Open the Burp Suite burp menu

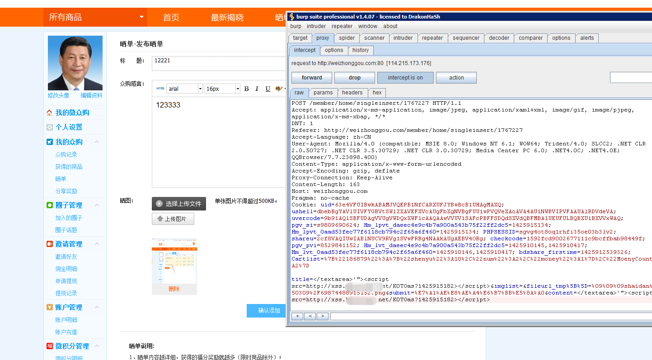296,26
